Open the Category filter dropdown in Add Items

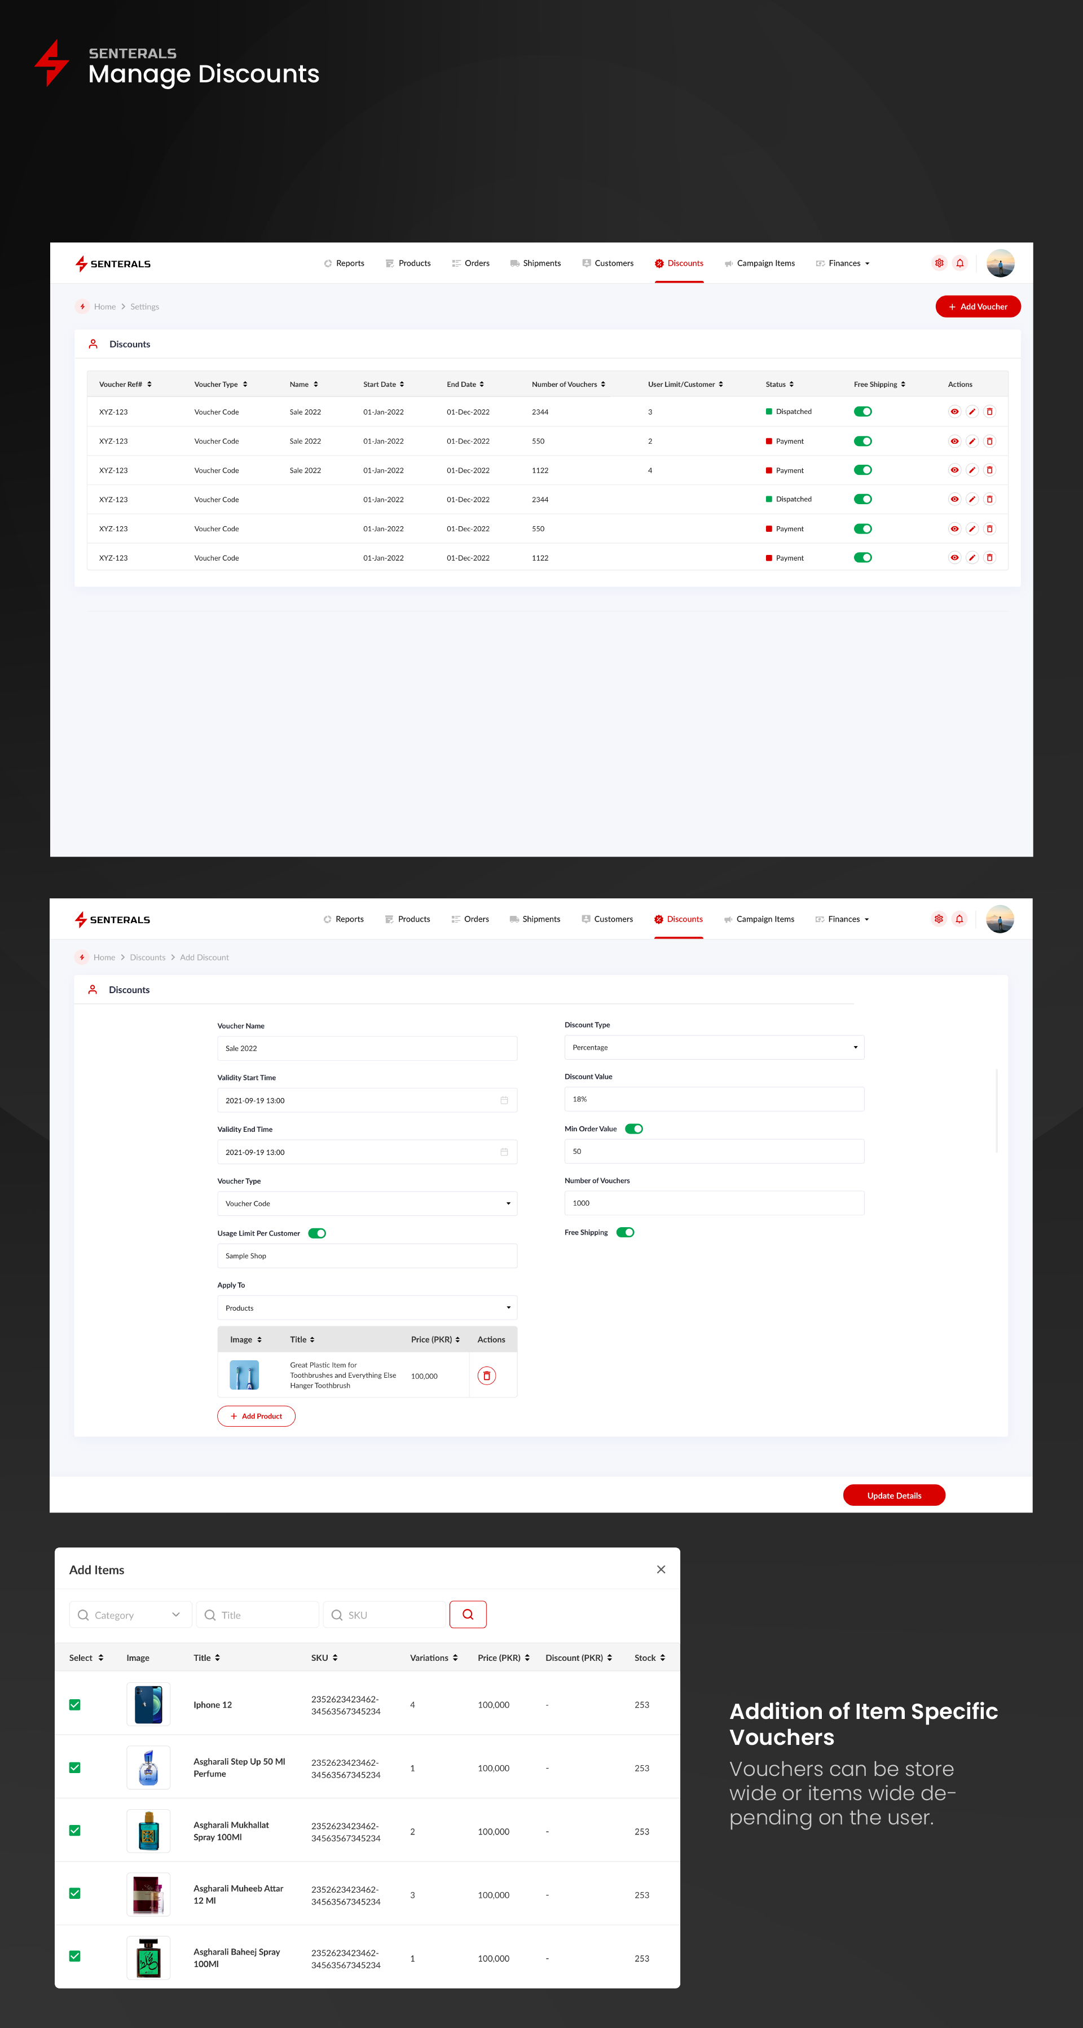click(130, 1615)
